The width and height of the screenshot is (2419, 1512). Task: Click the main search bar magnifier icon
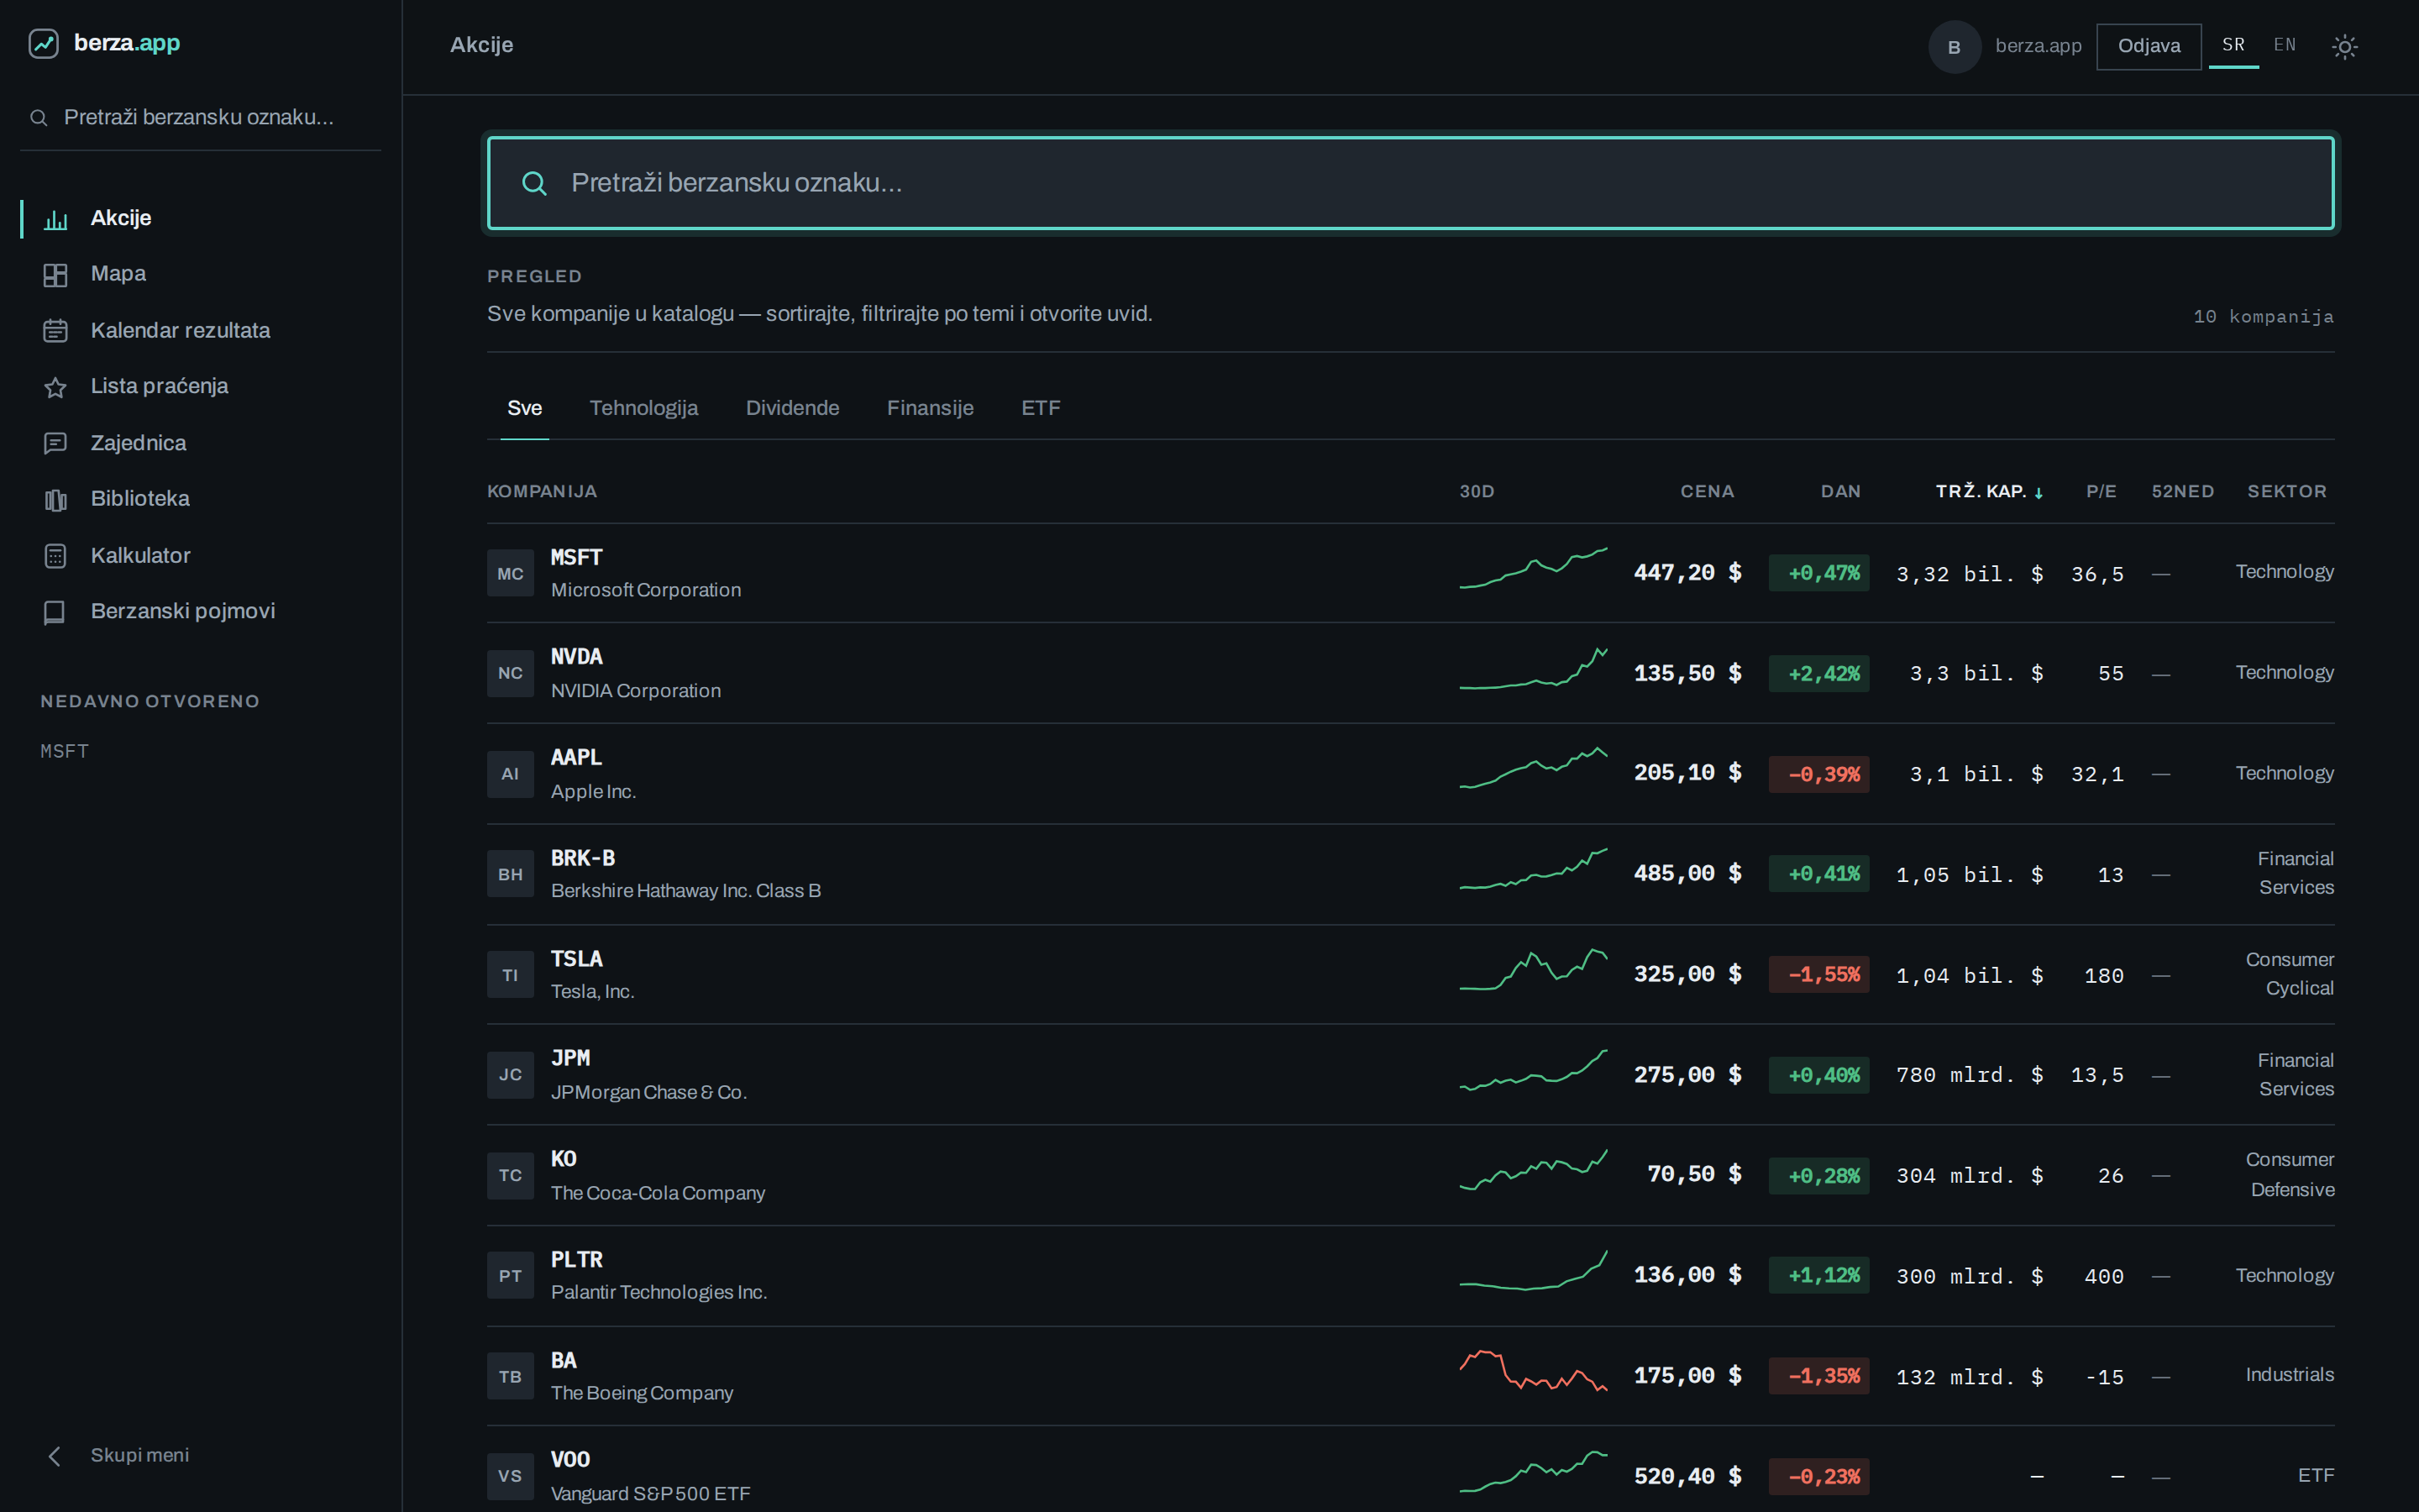(535, 183)
